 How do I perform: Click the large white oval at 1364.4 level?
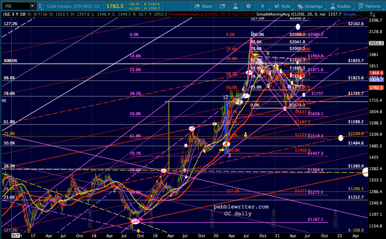point(366,173)
